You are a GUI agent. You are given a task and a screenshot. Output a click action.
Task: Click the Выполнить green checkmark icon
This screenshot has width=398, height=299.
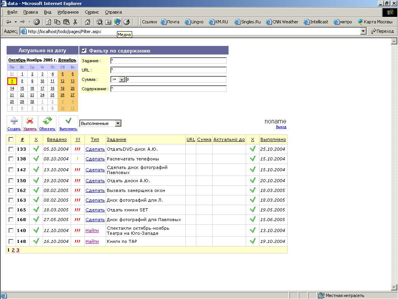(68, 121)
